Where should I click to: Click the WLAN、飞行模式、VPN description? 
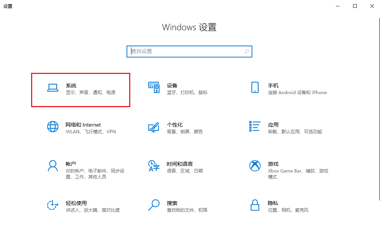click(91, 131)
